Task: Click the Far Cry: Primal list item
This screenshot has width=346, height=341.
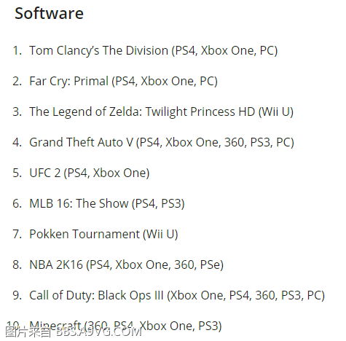Action: coord(123,82)
